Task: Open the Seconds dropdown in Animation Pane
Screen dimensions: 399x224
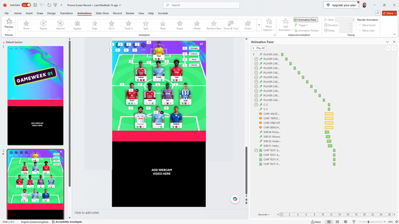Action: (x=263, y=215)
